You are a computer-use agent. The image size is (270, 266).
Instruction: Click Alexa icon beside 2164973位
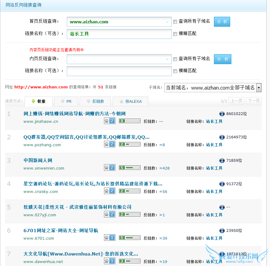[x=222, y=137]
